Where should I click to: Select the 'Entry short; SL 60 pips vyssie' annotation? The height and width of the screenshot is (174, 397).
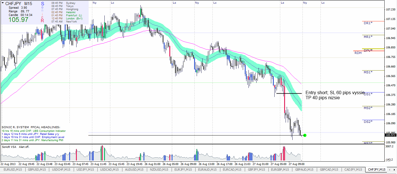335,93
